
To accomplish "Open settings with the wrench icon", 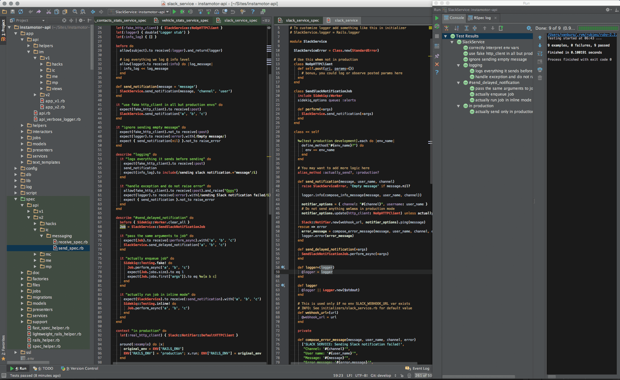I will point(243,12).
